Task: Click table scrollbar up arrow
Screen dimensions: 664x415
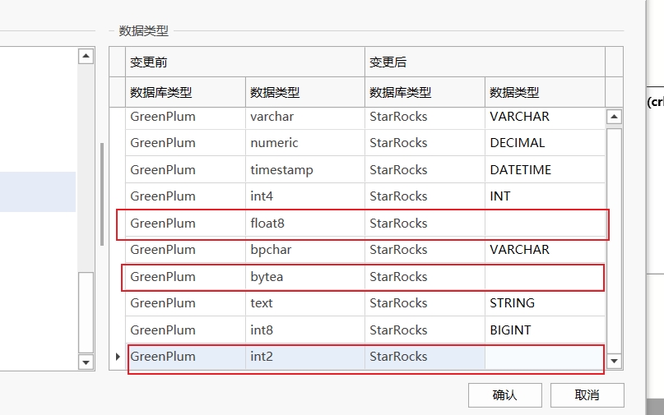Action: click(614, 117)
